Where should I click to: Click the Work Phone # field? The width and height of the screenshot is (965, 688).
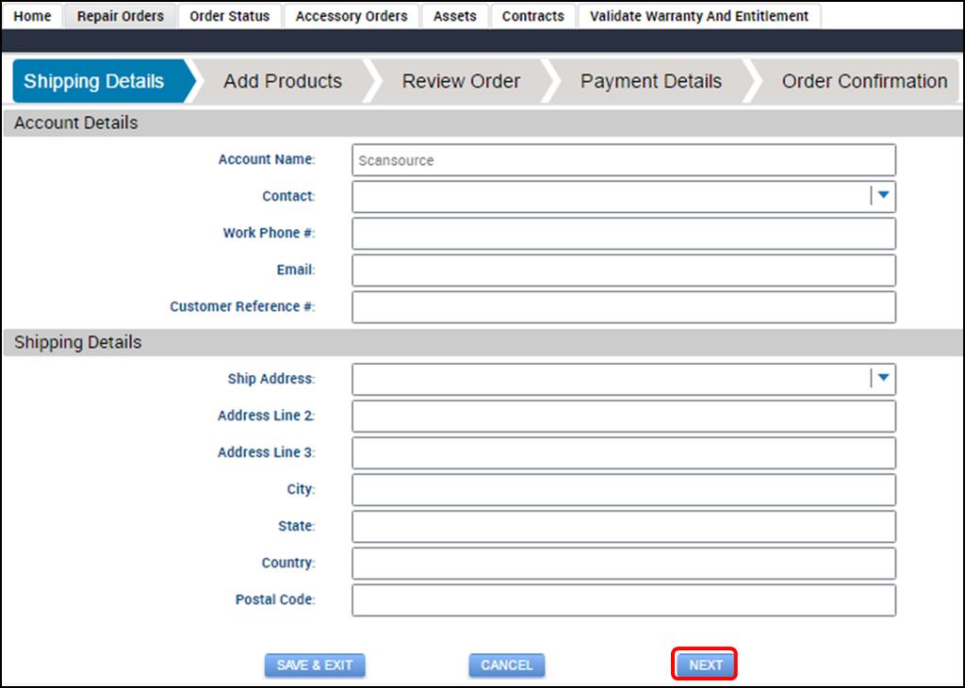pos(624,233)
